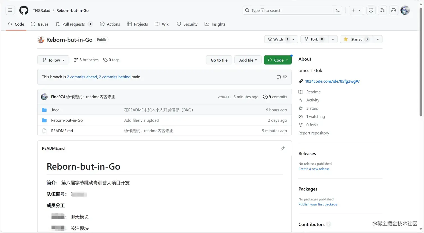Open the .idea folder
Screen dimensions: 424x233
click(x=55, y=110)
